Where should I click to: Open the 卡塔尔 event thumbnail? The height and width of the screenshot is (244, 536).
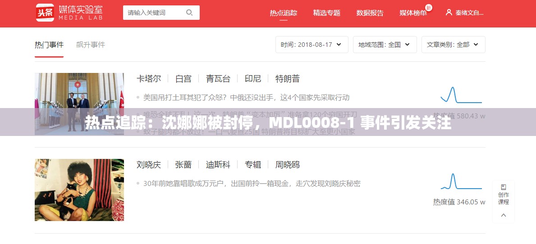click(79, 104)
